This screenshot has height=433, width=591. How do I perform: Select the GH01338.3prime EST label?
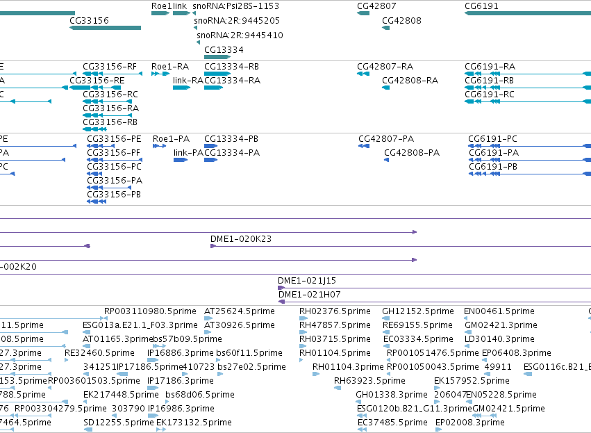tap(392, 395)
